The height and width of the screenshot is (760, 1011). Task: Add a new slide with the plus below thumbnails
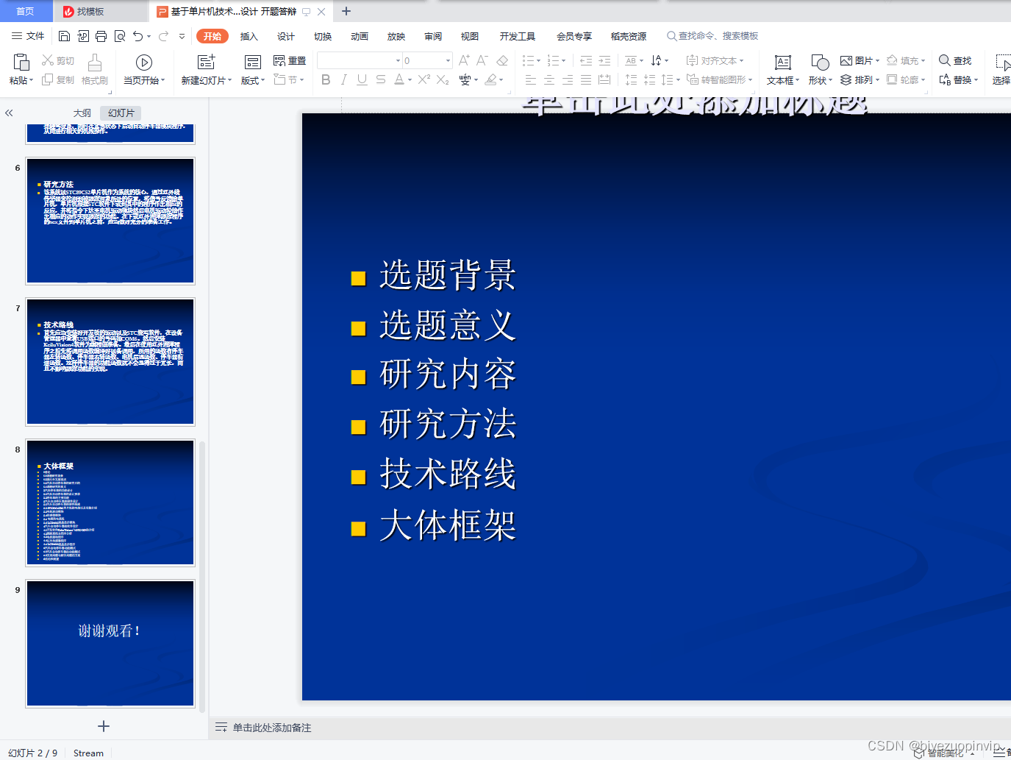(x=104, y=726)
